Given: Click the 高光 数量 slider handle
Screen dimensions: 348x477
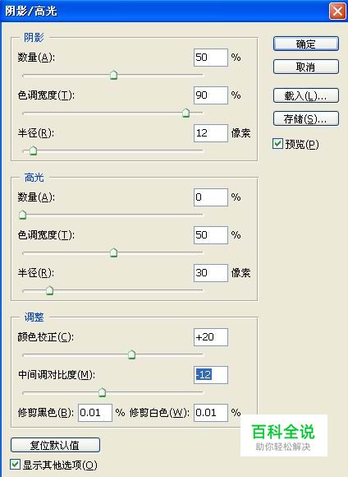Looking at the screenshot, I should click(x=22, y=215).
